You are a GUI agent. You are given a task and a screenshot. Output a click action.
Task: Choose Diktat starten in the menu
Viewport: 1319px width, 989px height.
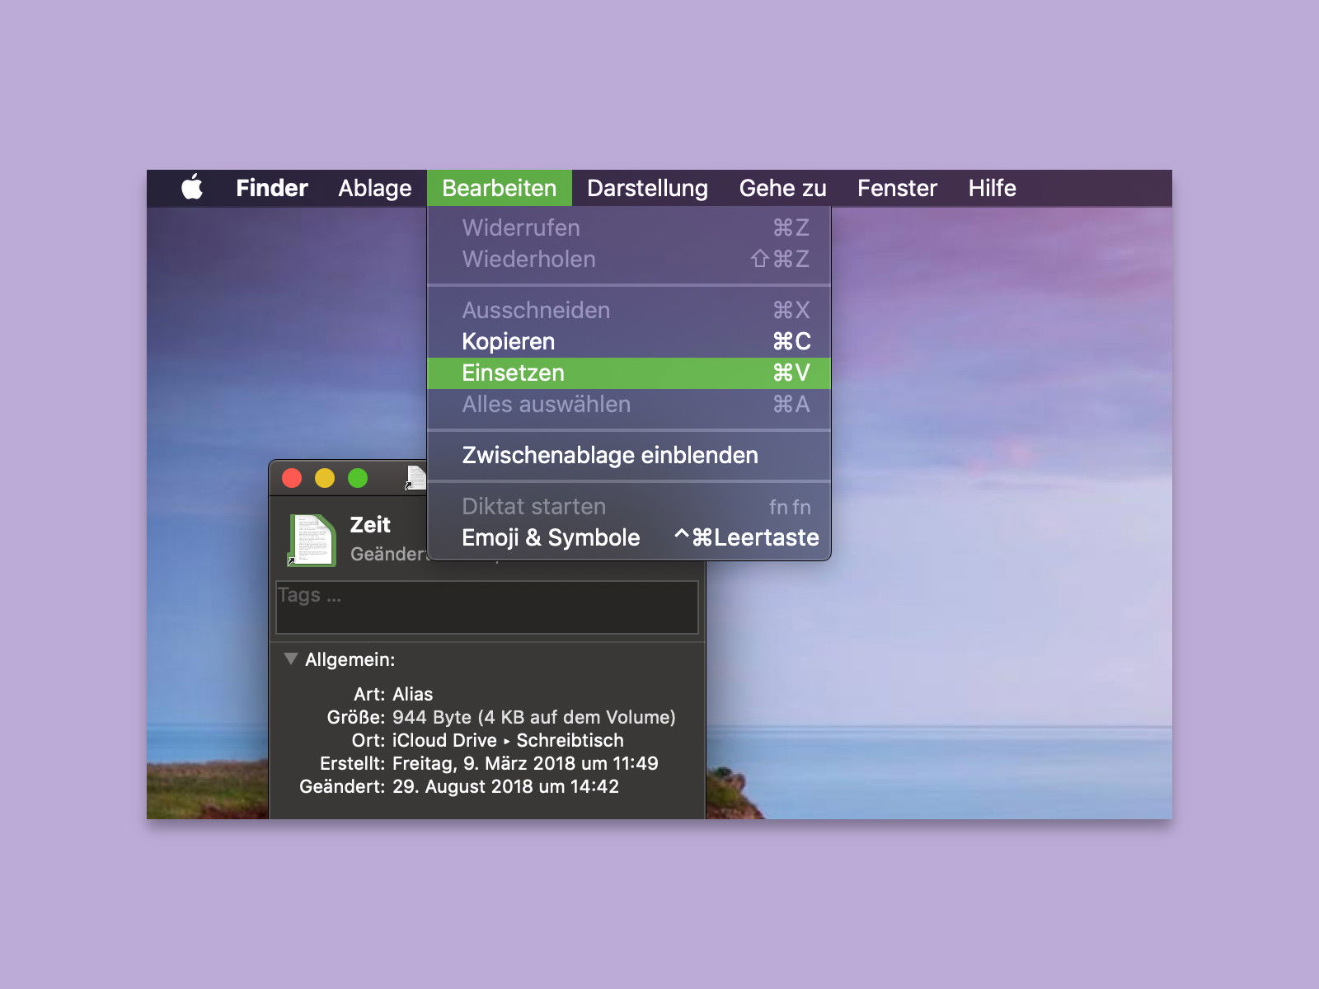pos(629,506)
